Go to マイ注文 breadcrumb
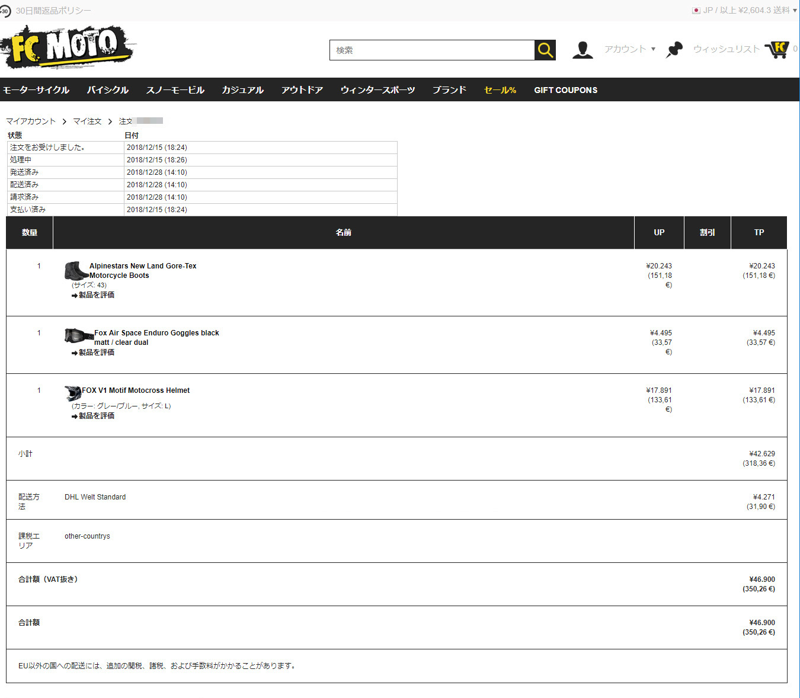 [x=87, y=121]
